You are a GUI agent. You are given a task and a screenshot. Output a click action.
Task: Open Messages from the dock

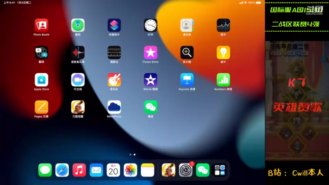[45, 170]
